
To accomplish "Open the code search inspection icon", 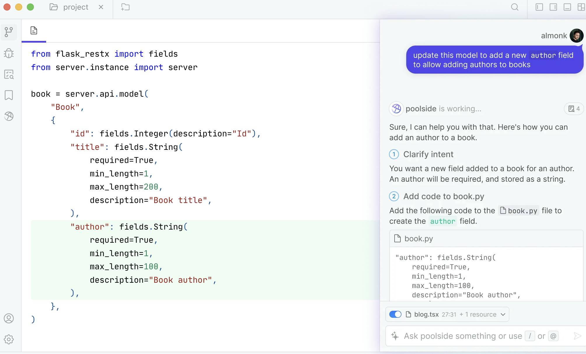I will click(x=9, y=74).
